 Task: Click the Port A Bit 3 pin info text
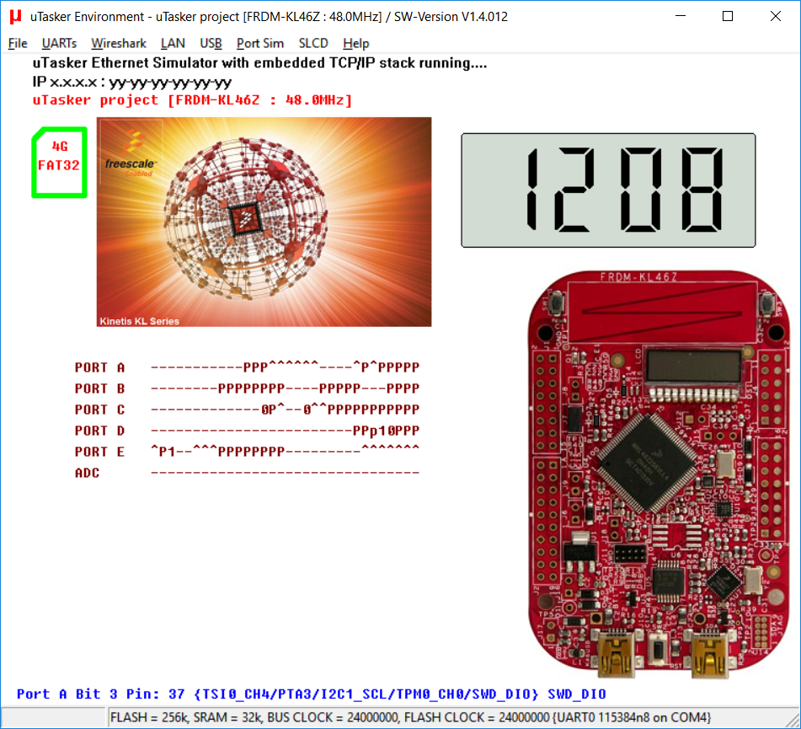311,694
